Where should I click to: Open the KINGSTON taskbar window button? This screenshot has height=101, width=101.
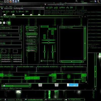point(15,100)
